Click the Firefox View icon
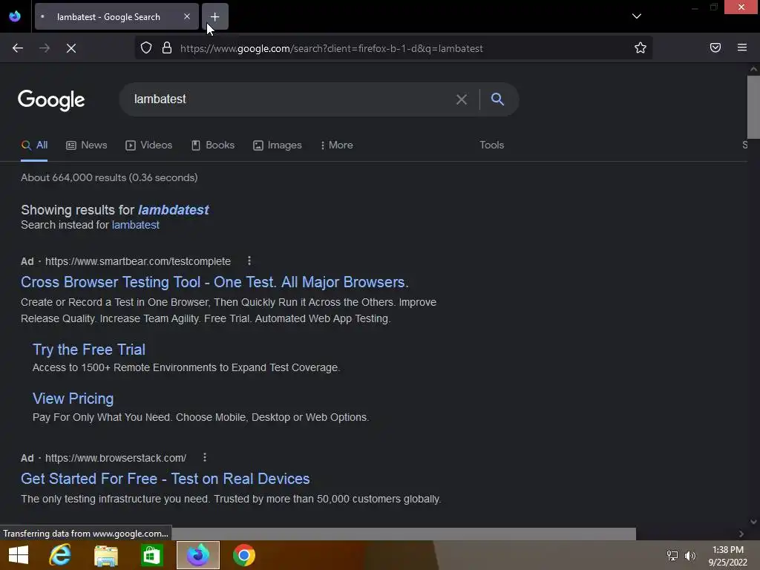 pyautogui.click(x=15, y=16)
